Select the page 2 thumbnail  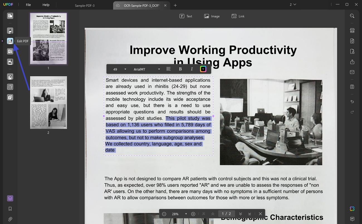(48, 102)
